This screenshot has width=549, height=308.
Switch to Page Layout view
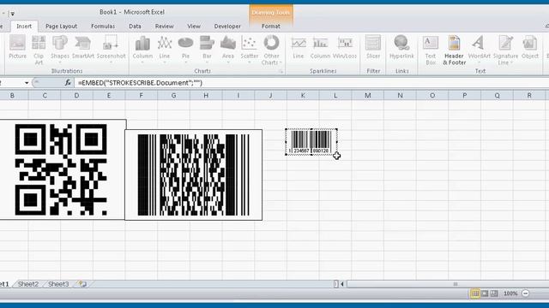485,293
